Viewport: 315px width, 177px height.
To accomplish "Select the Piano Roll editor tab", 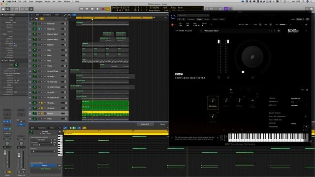I will (145, 124).
